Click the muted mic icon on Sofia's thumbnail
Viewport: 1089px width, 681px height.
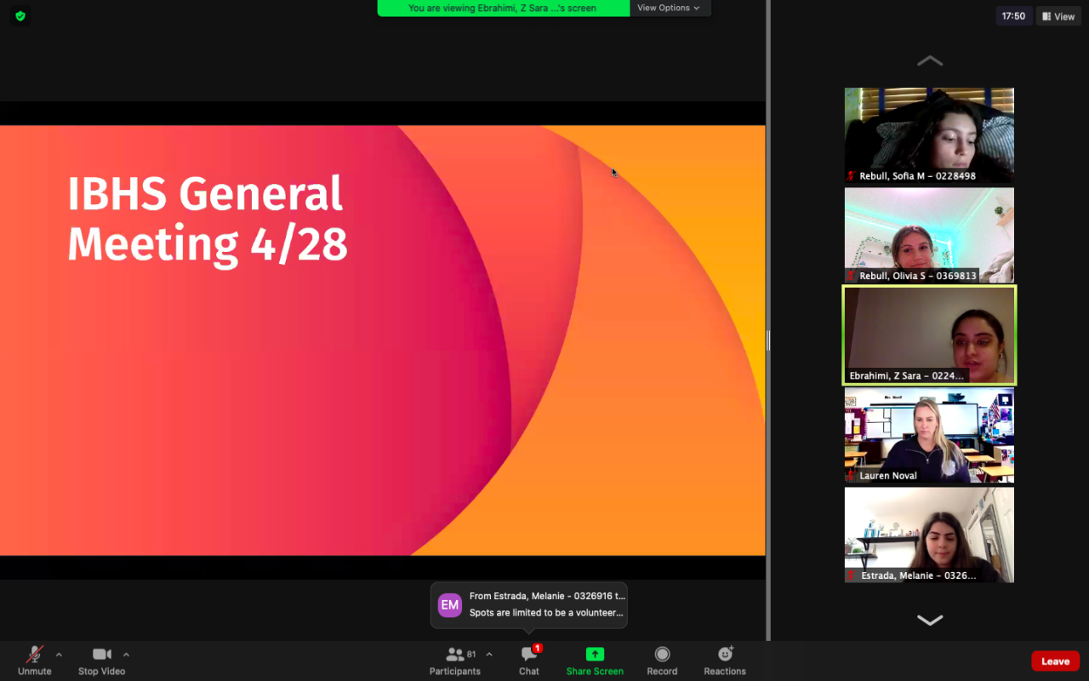851,176
